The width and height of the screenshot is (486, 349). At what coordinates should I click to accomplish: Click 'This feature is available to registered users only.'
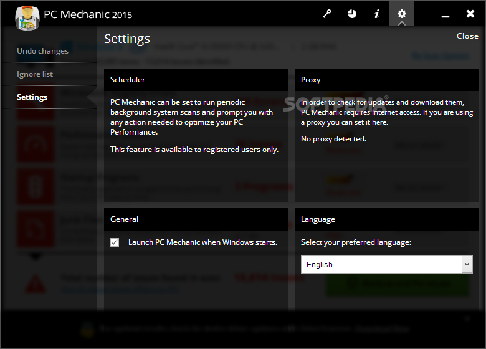pyautogui.click(x=194, y=150)
